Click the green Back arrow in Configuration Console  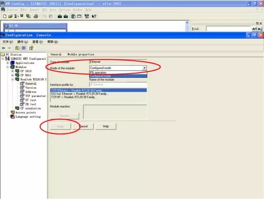tap(4, 48)
